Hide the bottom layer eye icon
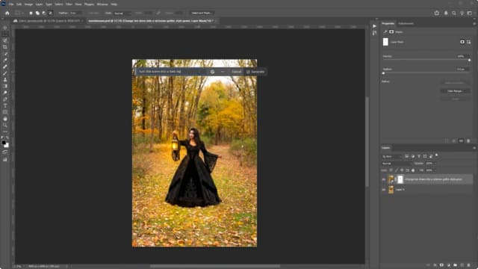This screenshot has height=269, width=478. click(384, 190)
